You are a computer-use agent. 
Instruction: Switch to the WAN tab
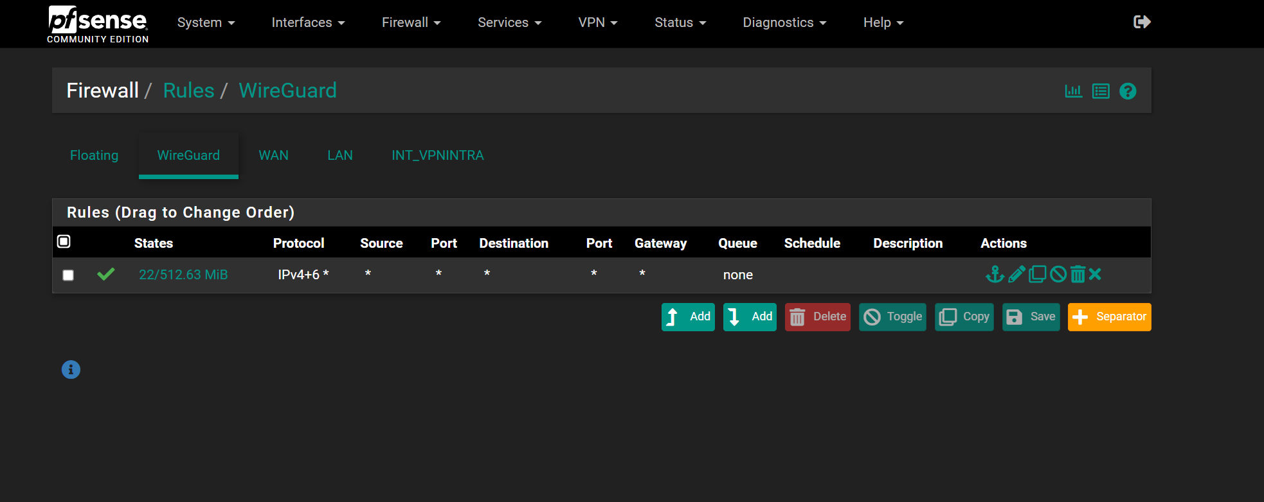tap(273, 155)
